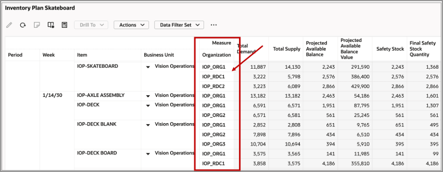Click the total supply value 14,130
Image resolution: width=443 pixels, height=172 pixels.
tap(292, 67)
